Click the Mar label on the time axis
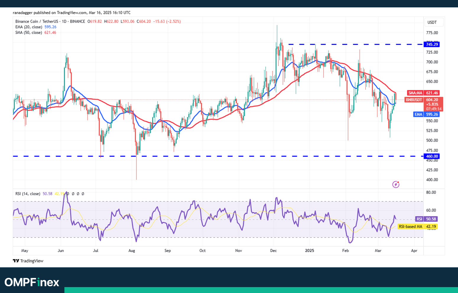 click(x=378, y=251)
